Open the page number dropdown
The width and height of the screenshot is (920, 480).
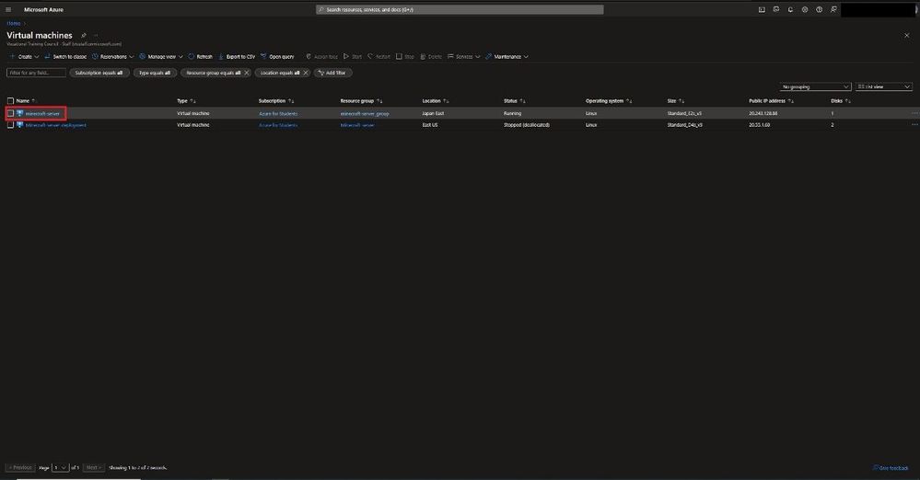[x=61, y=468]
